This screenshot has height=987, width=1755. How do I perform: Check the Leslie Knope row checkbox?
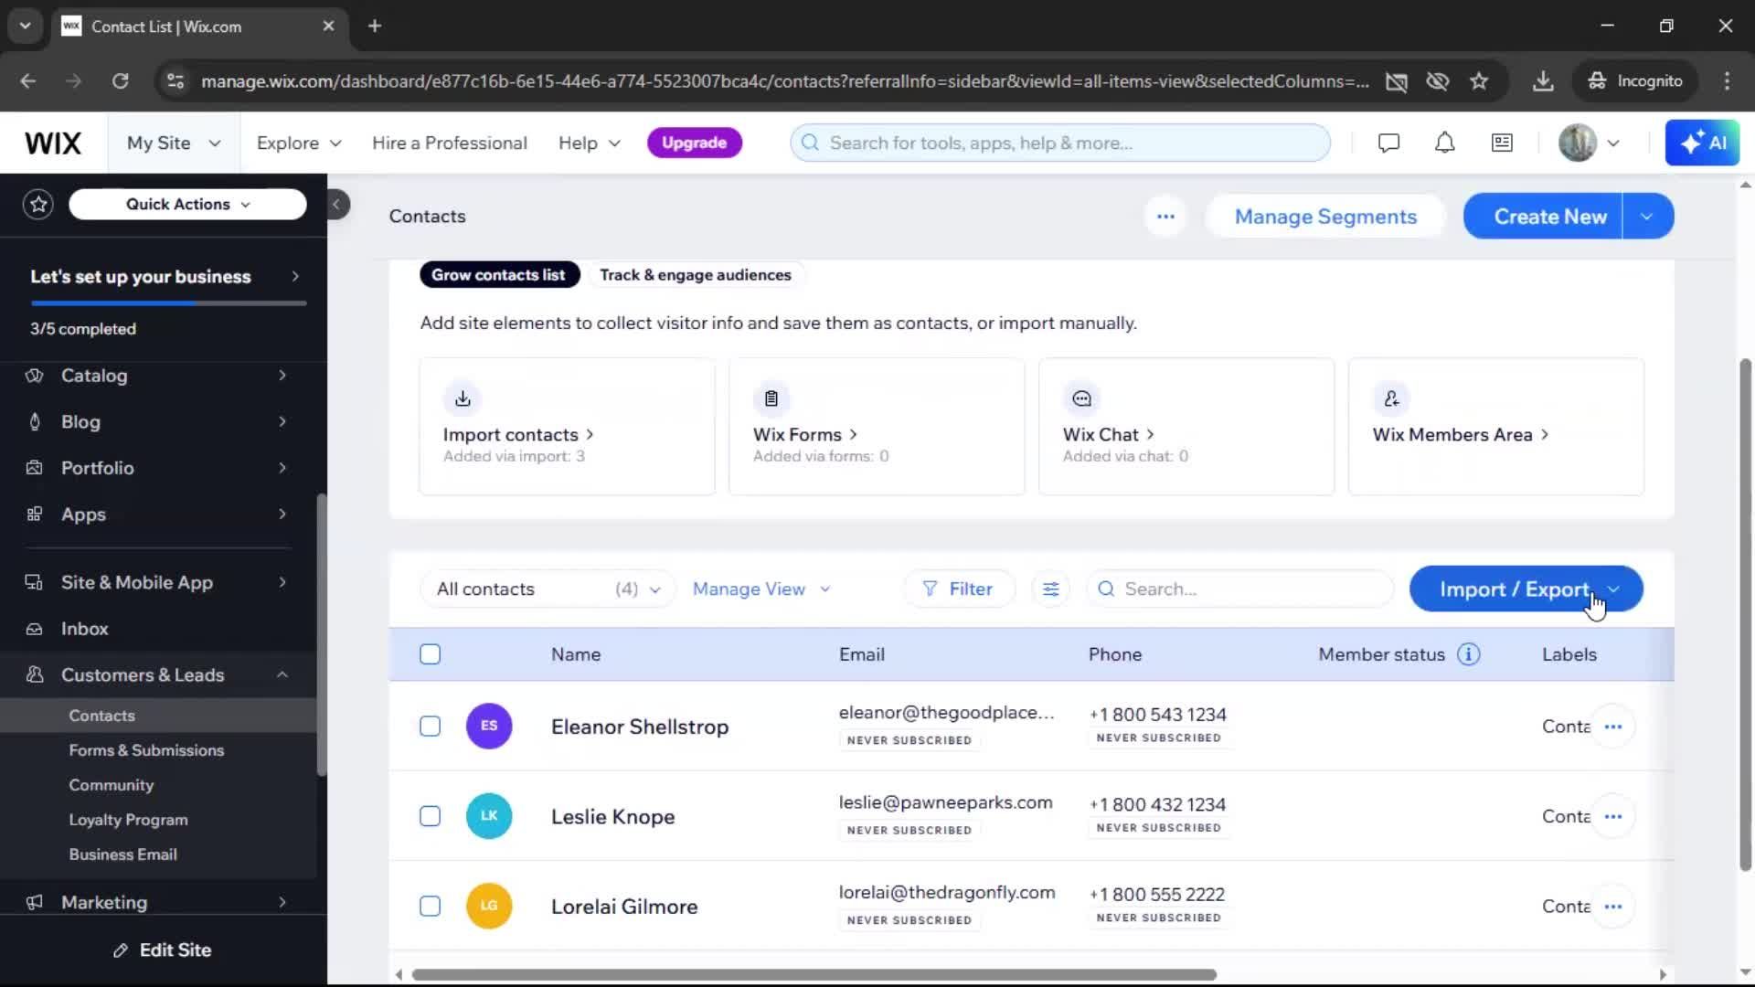[x=430, y=816]
